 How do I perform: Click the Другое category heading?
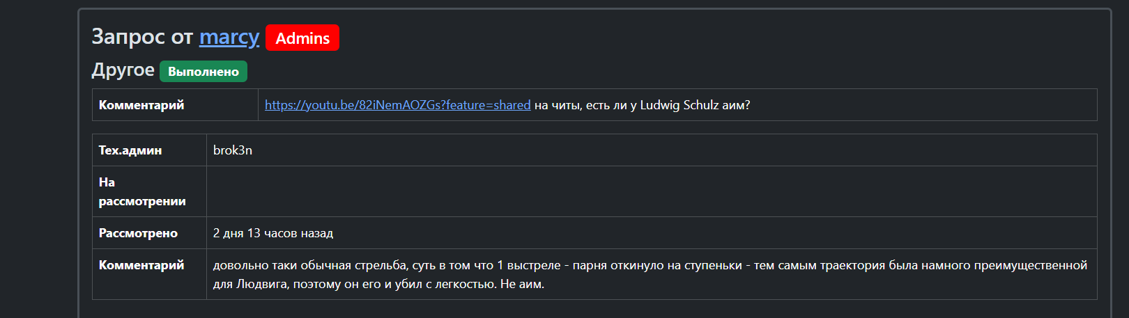point(123,70)
